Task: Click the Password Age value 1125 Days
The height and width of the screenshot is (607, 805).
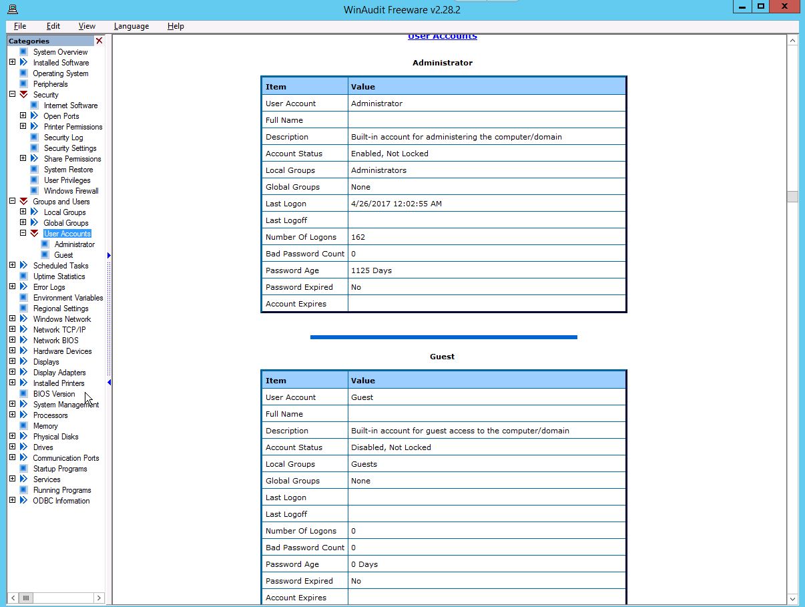Action: coord(371,270)
